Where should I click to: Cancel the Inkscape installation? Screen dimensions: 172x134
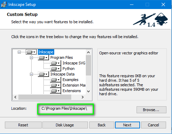tap(154, 125)
